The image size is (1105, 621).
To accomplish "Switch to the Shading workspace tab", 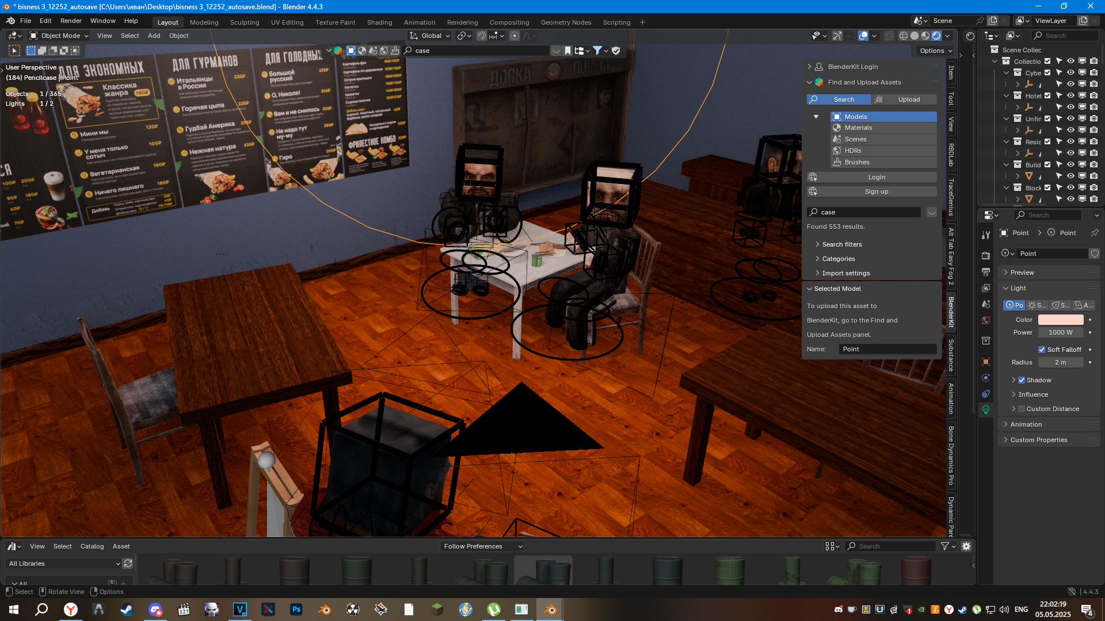I will 379,22.
